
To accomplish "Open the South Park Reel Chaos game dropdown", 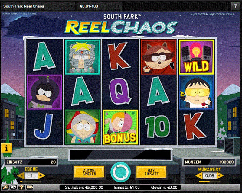I will coord(38,6).
